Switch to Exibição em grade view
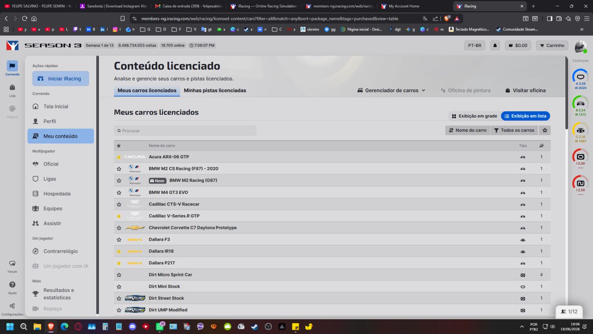593x334 pixels. click(x=474, y=116)
